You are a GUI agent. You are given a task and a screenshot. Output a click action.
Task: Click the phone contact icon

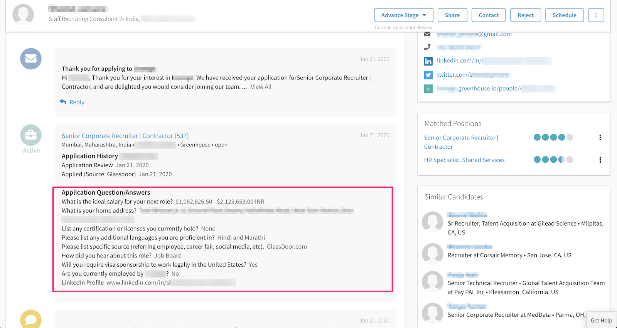[x=427, y=47]
